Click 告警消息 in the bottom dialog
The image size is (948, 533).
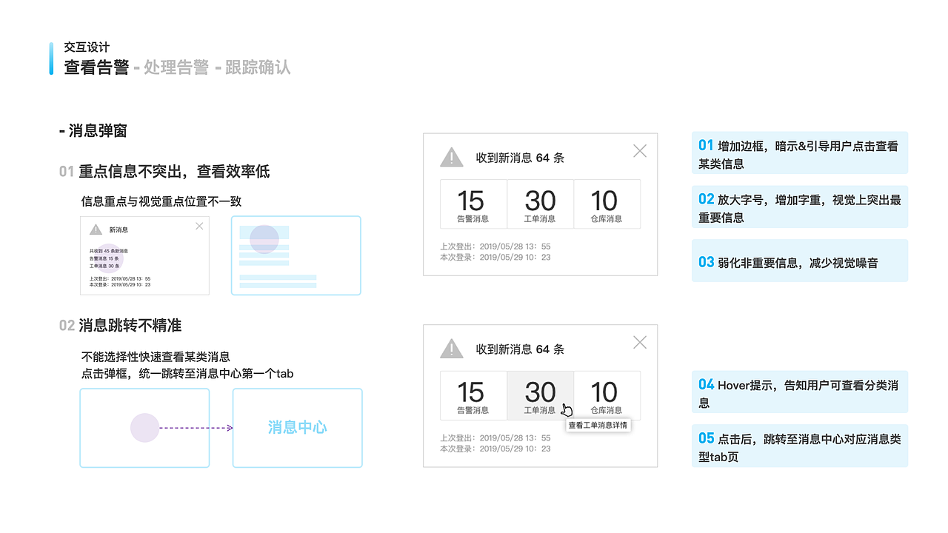pos(473,395)
